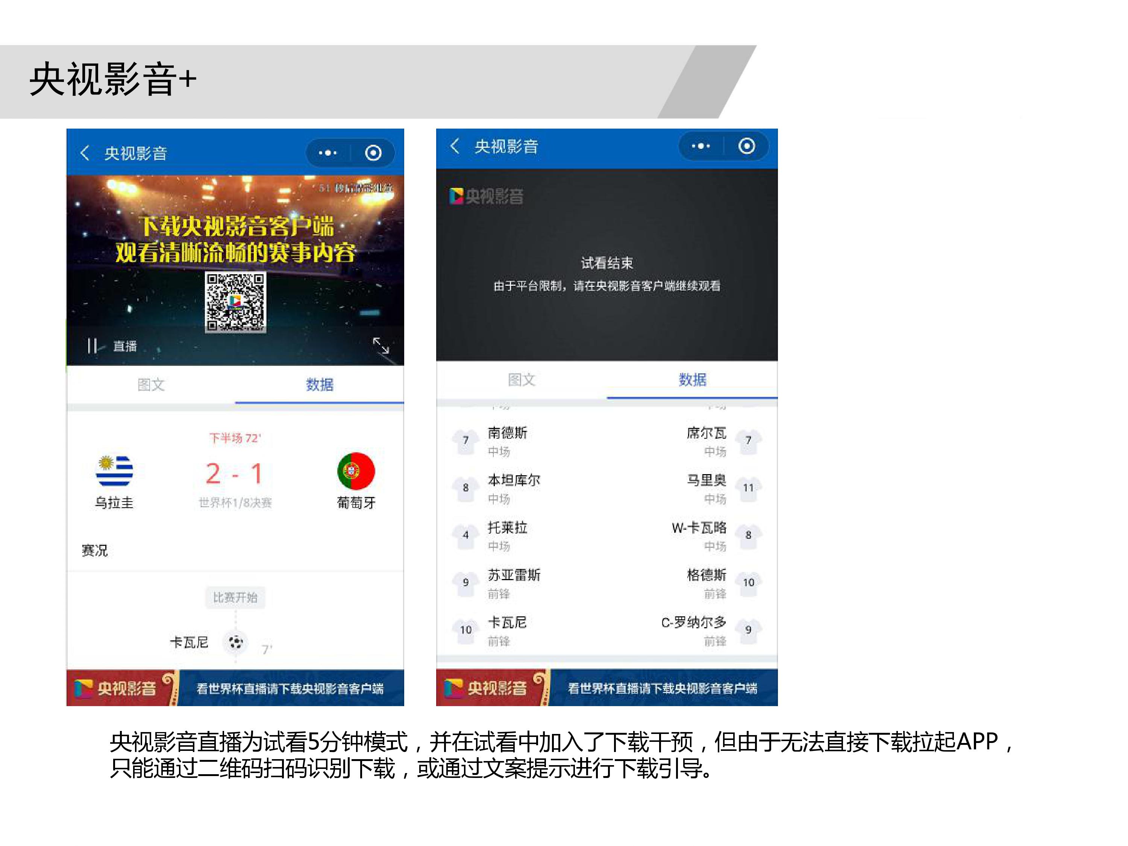Select player 南德斯 in lineup

[x=507, y=433]
